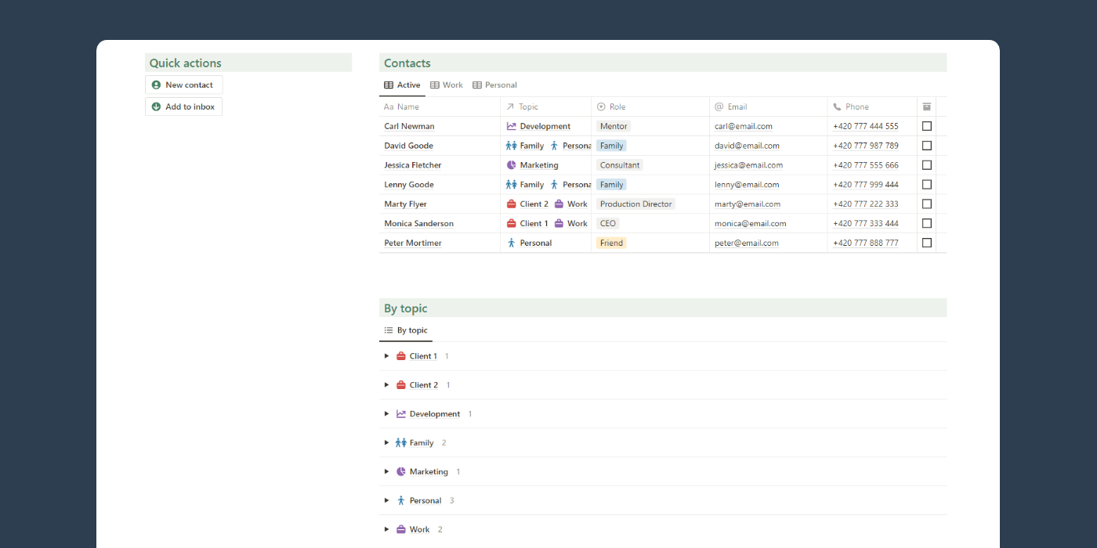Screen dimensions: 1097x548
Task: Click phone number +420 777 888 777
Action: [866, 243]
